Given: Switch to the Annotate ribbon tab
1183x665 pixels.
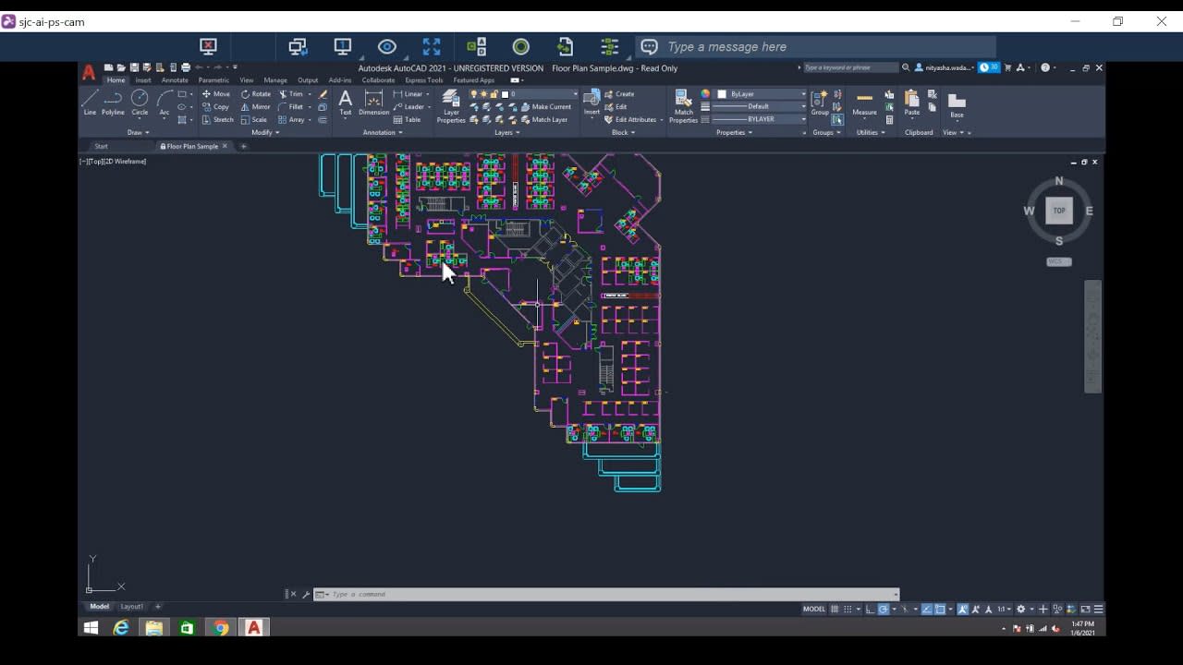Looking at the screenshot, I should click(x=175, y=80).
